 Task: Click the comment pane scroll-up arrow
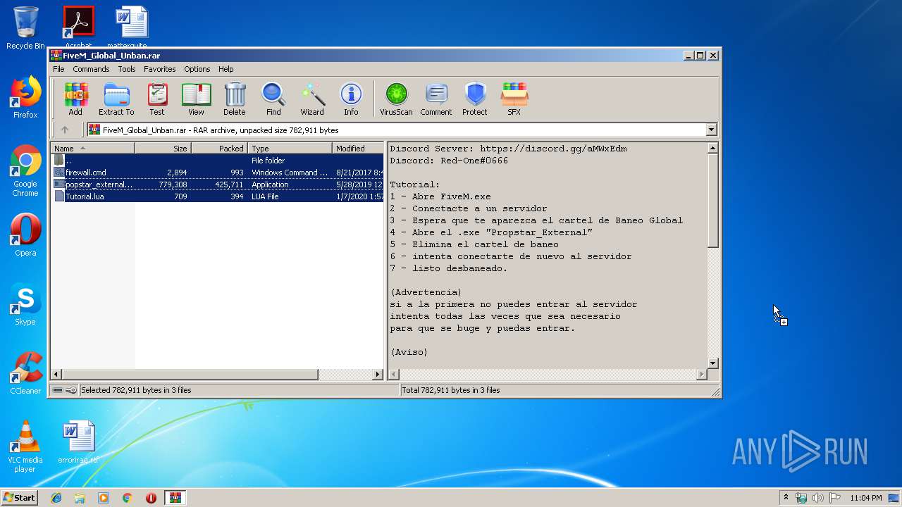pos(712,148)
